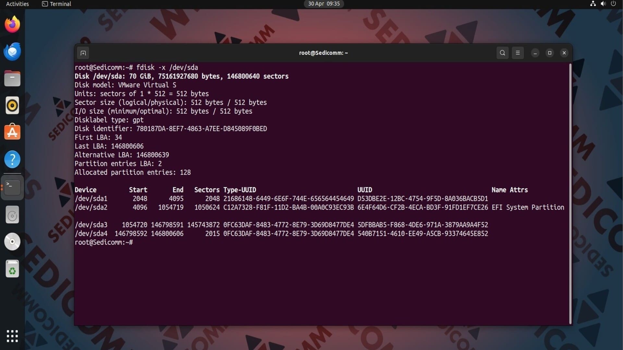The image size is (623, 350).
Task: Click the Activities button
Action: [18, 4]
